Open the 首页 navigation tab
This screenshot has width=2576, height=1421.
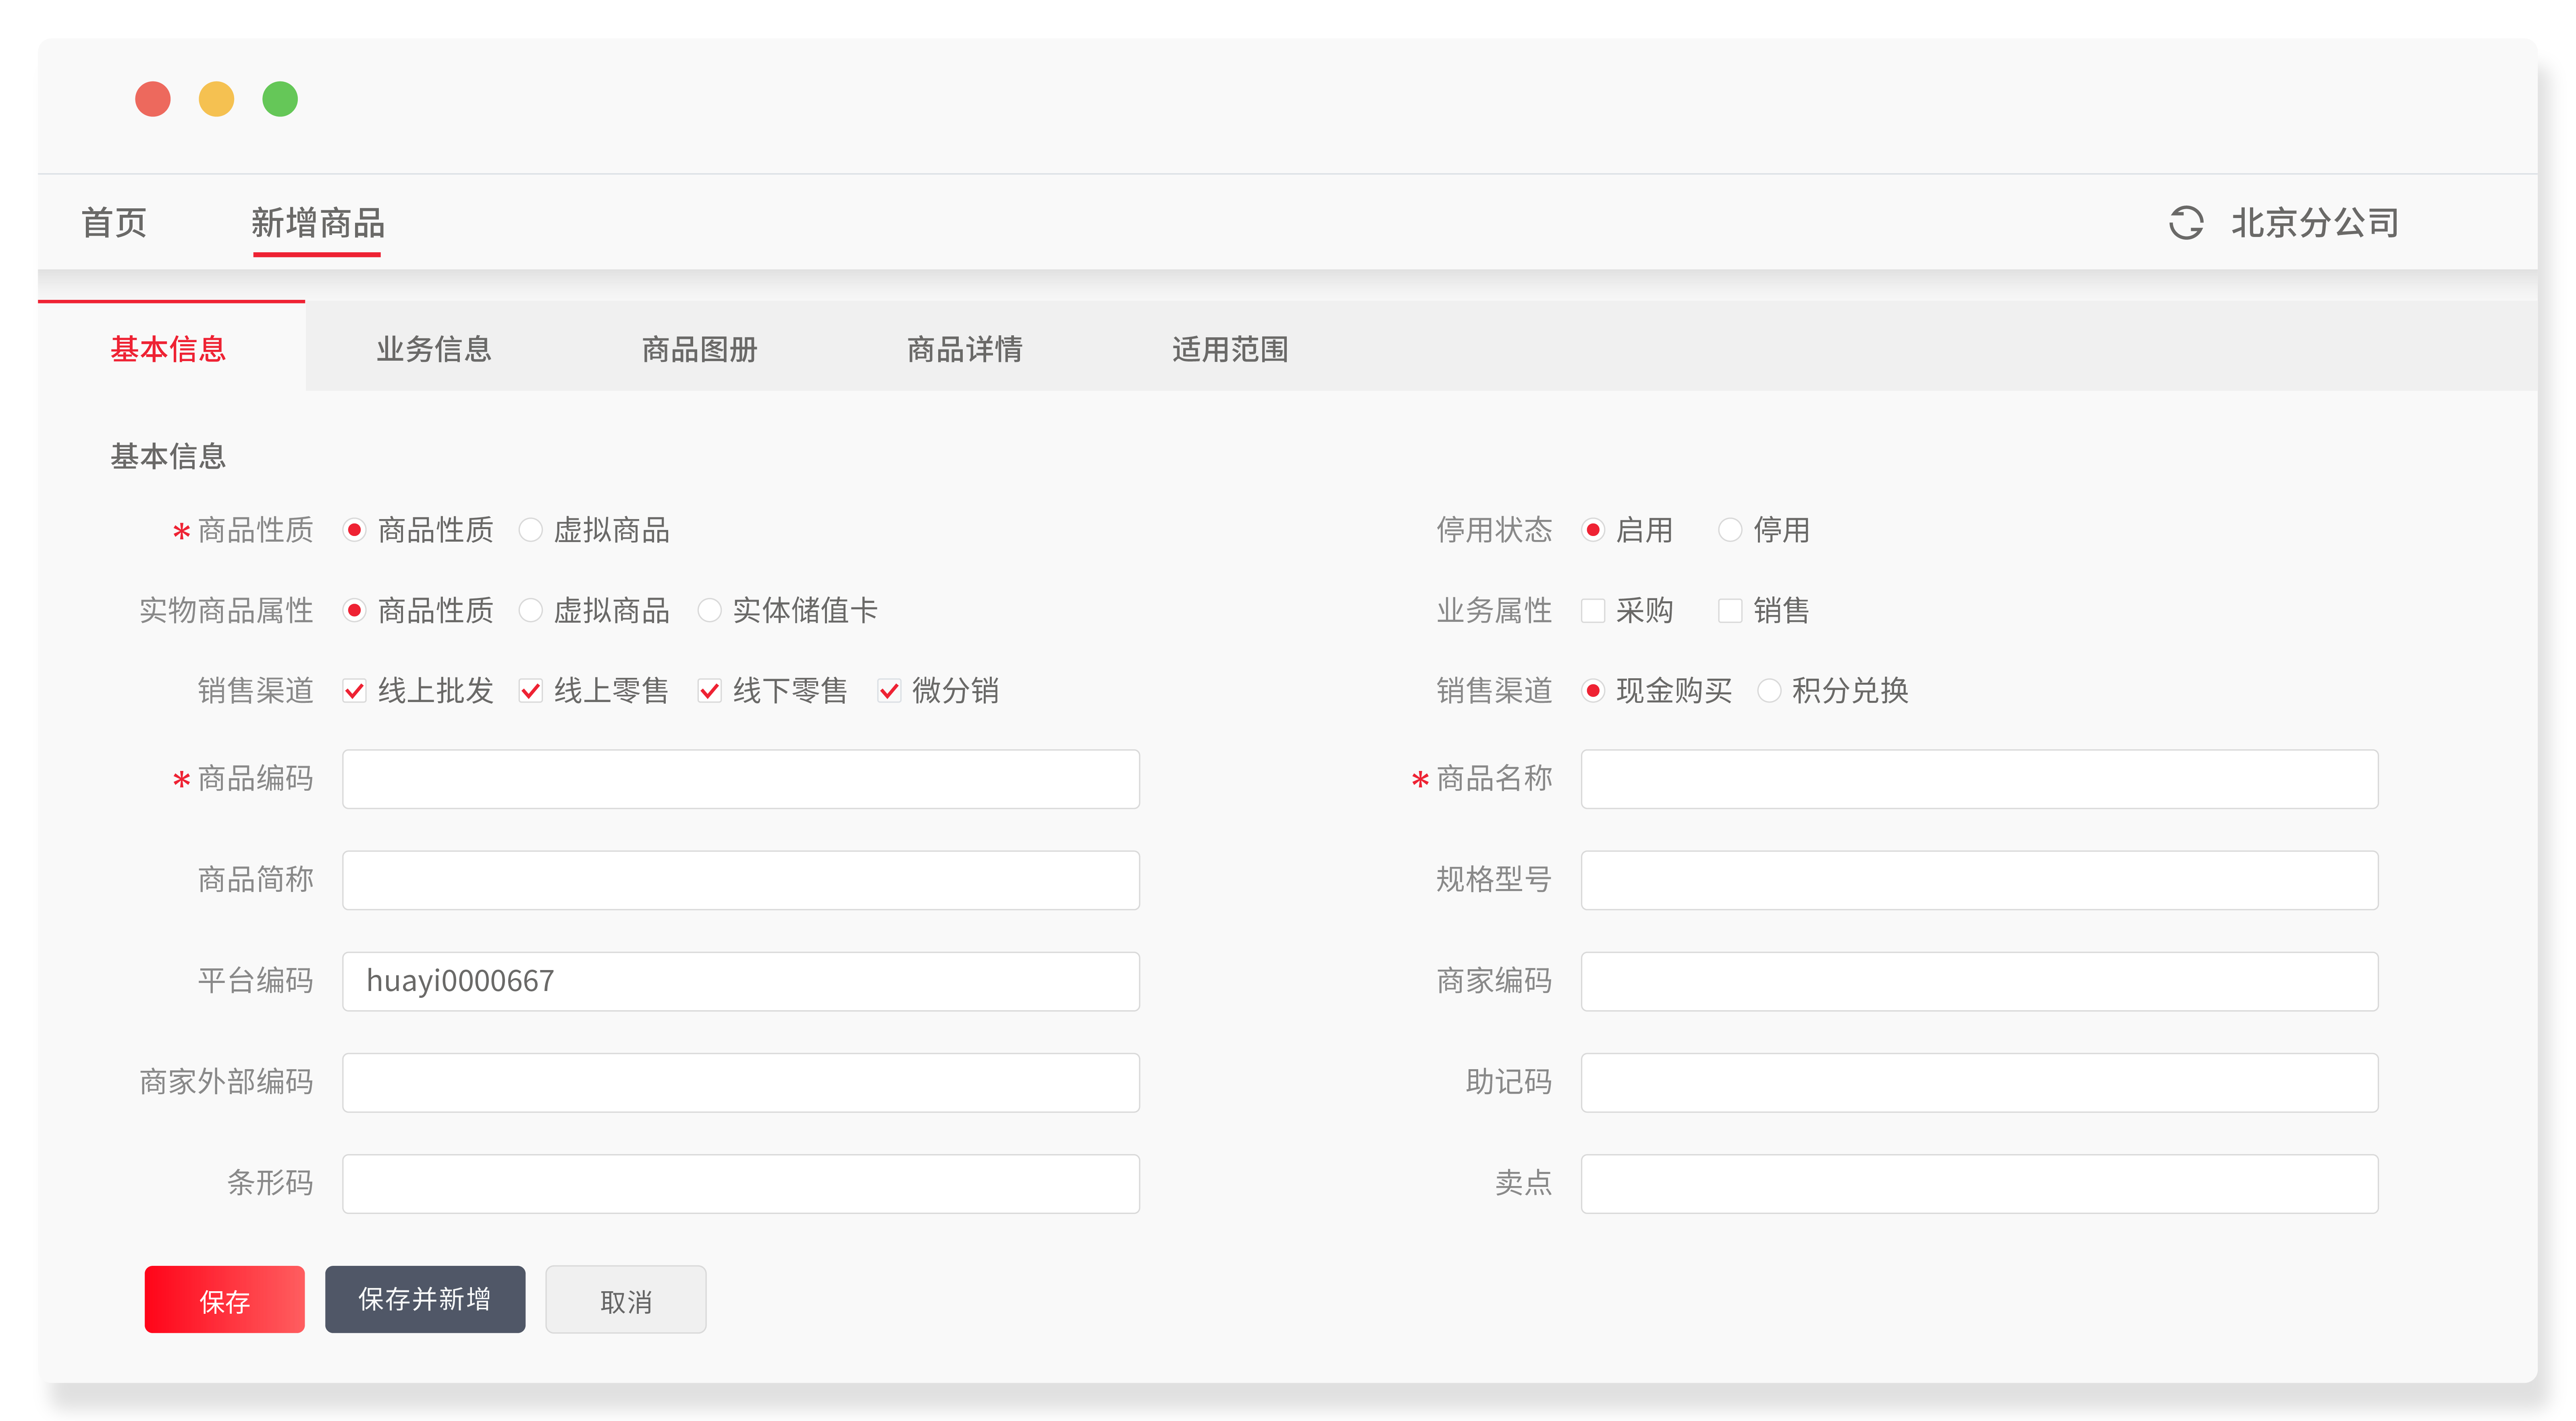[114, 222]
